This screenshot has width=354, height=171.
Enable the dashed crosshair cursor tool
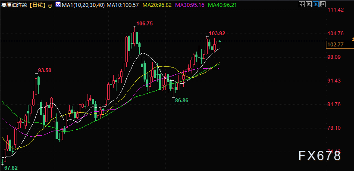[302, 4]
